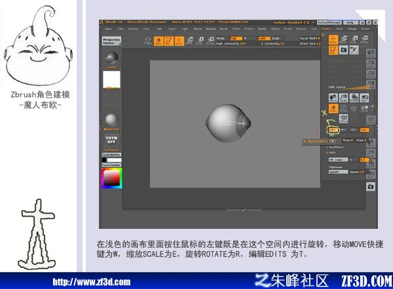
Task: Open the Material sphere picker
Action: pos(111,122)
